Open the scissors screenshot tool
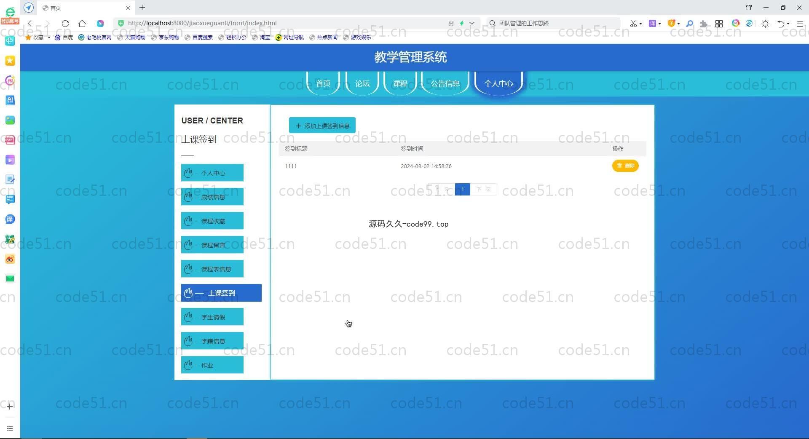The width and height of the screenshot is (809, 439). pos(633,24)
